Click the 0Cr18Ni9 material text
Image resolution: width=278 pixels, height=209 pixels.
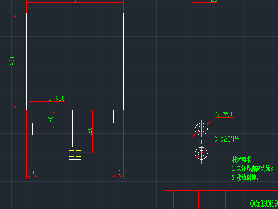[264, 204]
